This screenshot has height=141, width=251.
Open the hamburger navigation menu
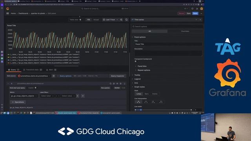[x=7, y=13]
